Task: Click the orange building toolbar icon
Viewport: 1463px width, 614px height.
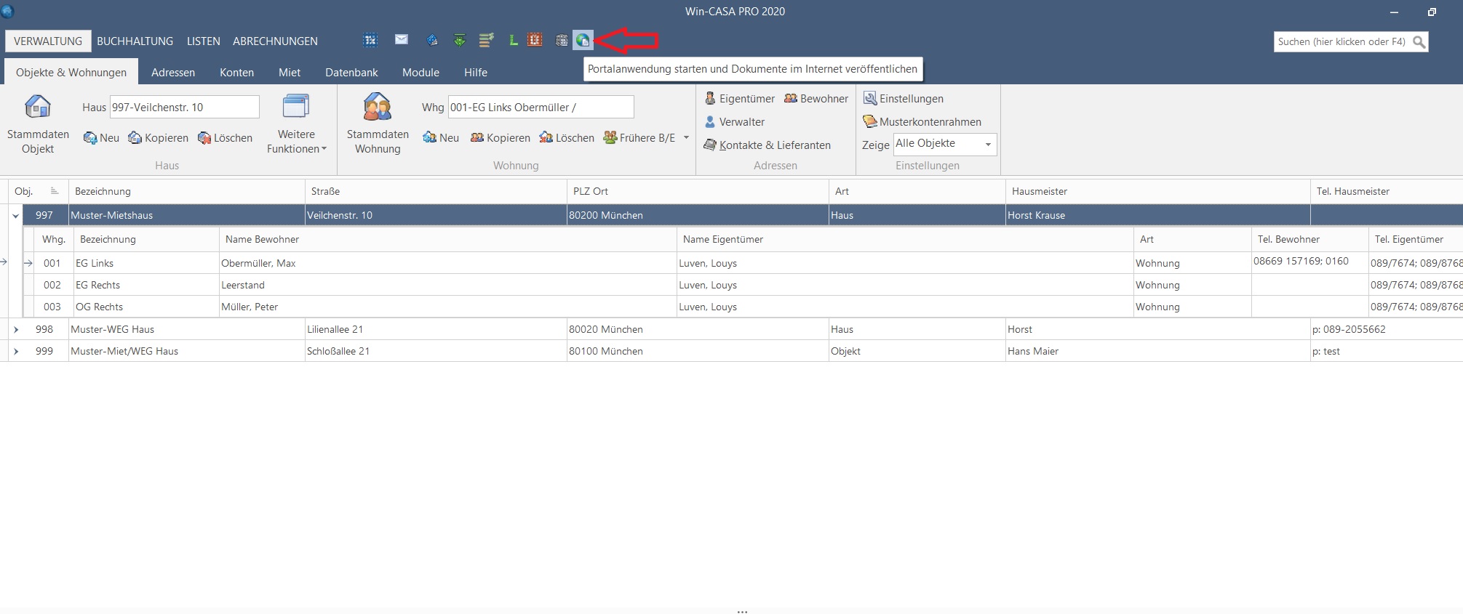Action: coord(535,41)
